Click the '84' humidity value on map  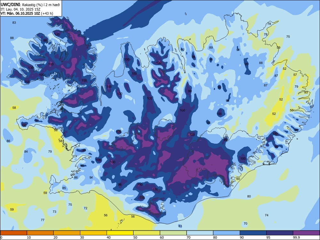pos(26,151)
